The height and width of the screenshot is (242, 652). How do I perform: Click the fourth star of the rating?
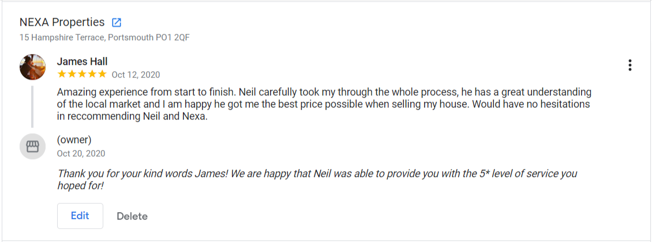click(92, 74)
